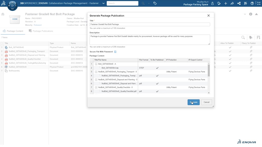Click the tag icon in top bar
262x147 pixels.
[x=155, y=3]
